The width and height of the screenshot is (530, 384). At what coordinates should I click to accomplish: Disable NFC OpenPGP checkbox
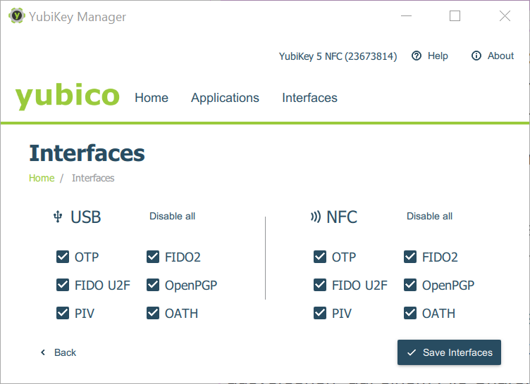click(410, 285)
